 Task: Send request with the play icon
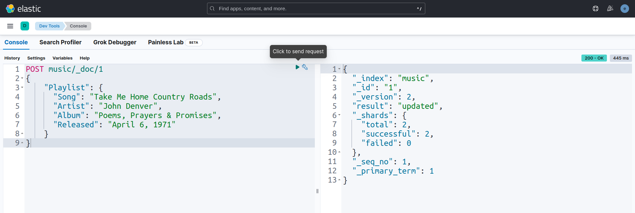pos(297,67)
